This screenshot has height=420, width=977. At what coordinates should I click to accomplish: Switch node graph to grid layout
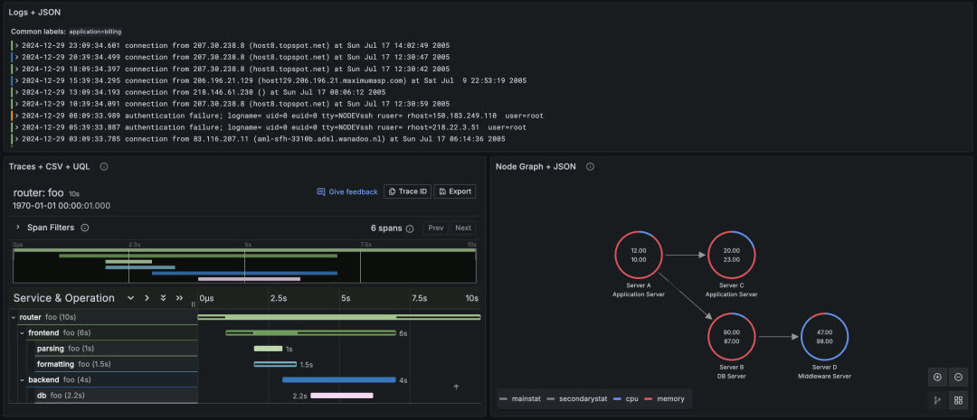click(958, 400)
